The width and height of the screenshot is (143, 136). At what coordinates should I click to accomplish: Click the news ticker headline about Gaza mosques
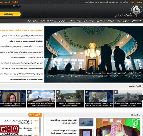pyautogui.click(x=106, y=2)
